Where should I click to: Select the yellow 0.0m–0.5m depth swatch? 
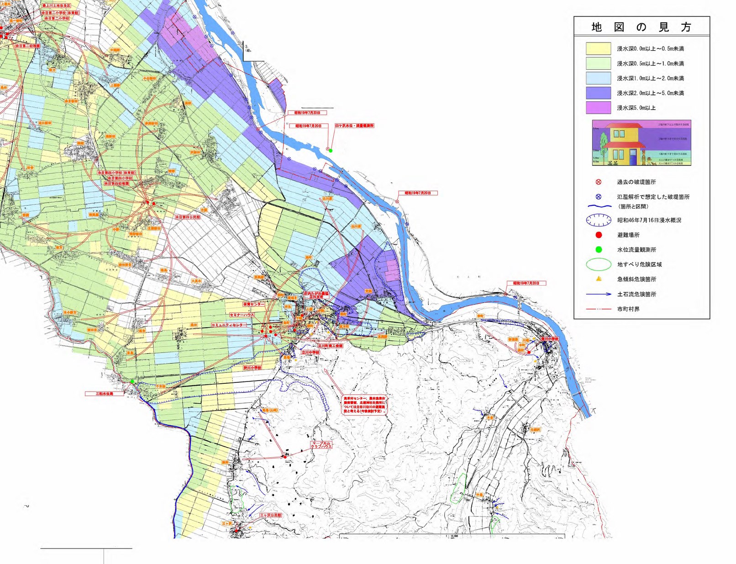coord(598,49)
